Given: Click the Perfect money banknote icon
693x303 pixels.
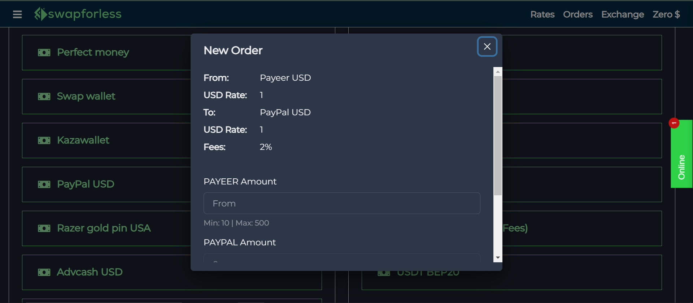Looking at the screenshot, I should click(44, 53).
